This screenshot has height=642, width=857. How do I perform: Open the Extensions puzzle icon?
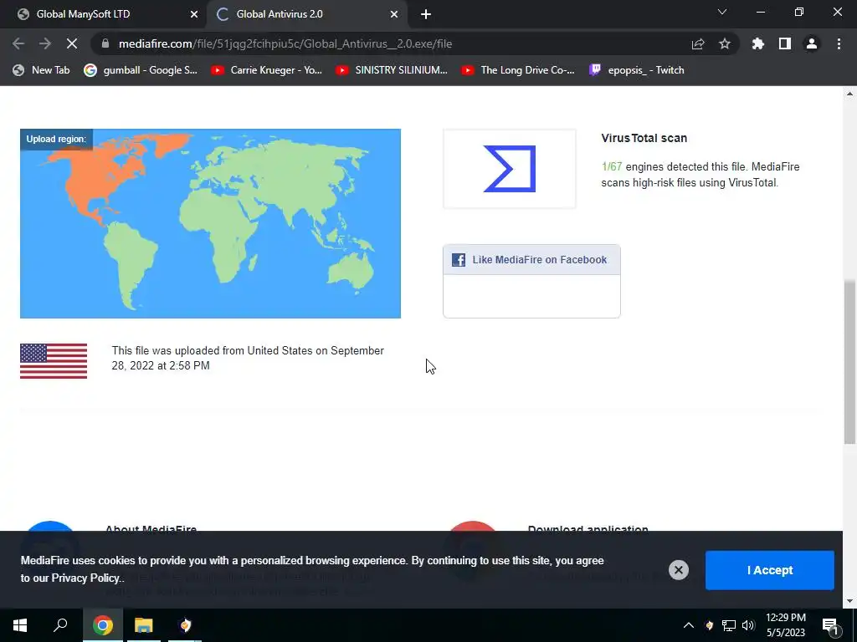click(758, 43)
